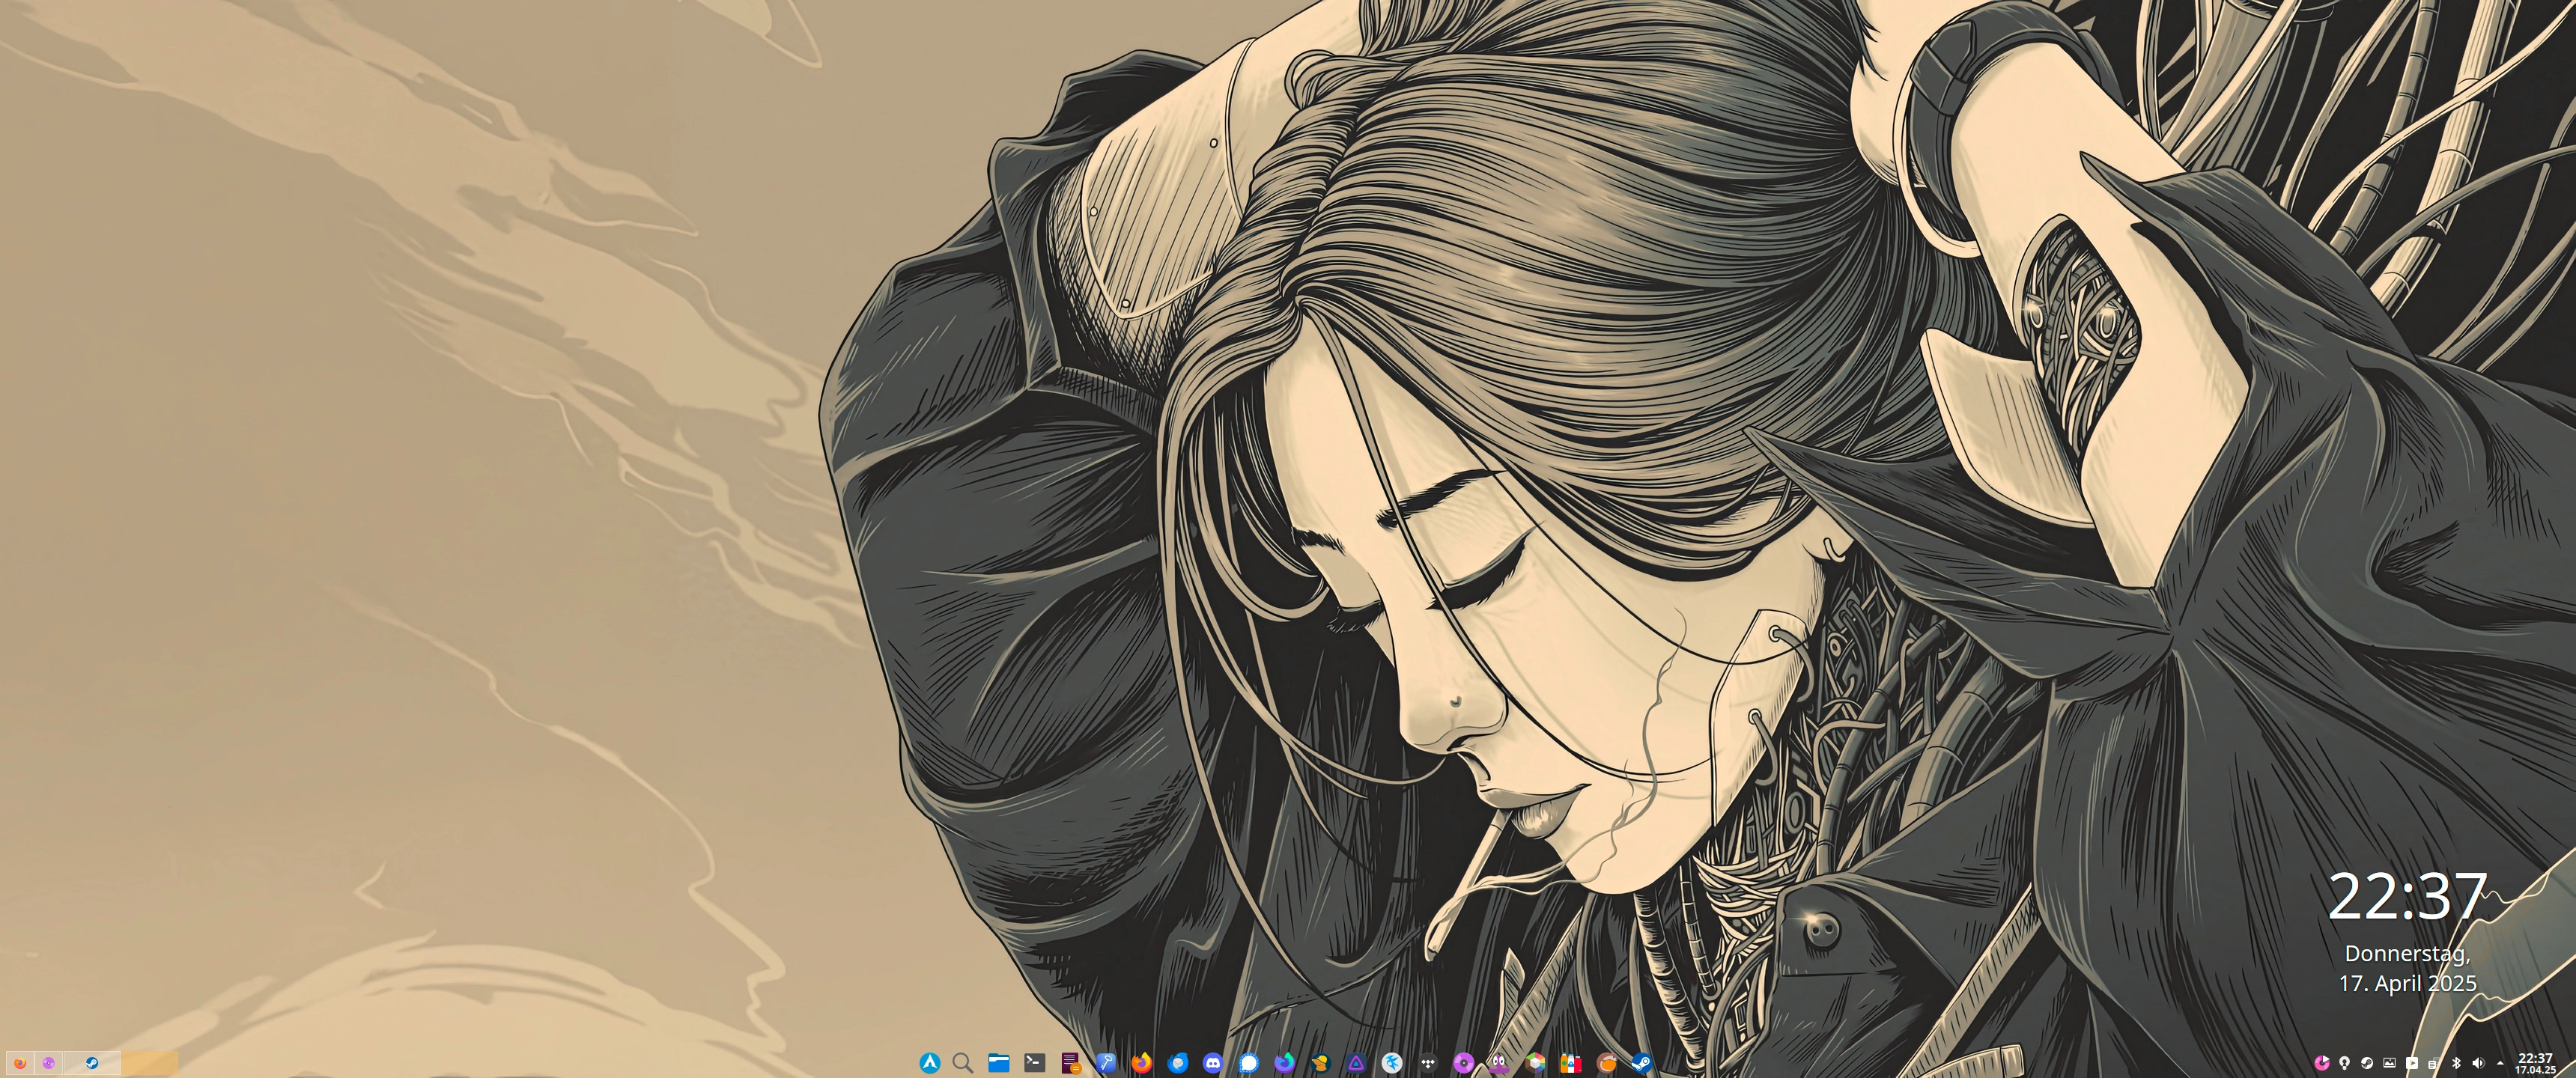Open the panel clock showing 17.04.25
This screenshot has height=1078, width=2576.
2535,1064
